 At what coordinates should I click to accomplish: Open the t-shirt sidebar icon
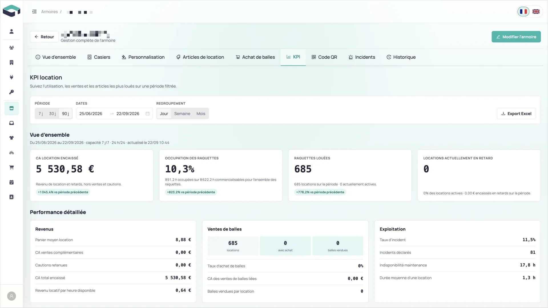pyautogui.click(x=11, y=138)
